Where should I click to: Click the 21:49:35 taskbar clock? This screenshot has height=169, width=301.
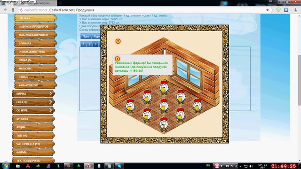click(284, 166)
